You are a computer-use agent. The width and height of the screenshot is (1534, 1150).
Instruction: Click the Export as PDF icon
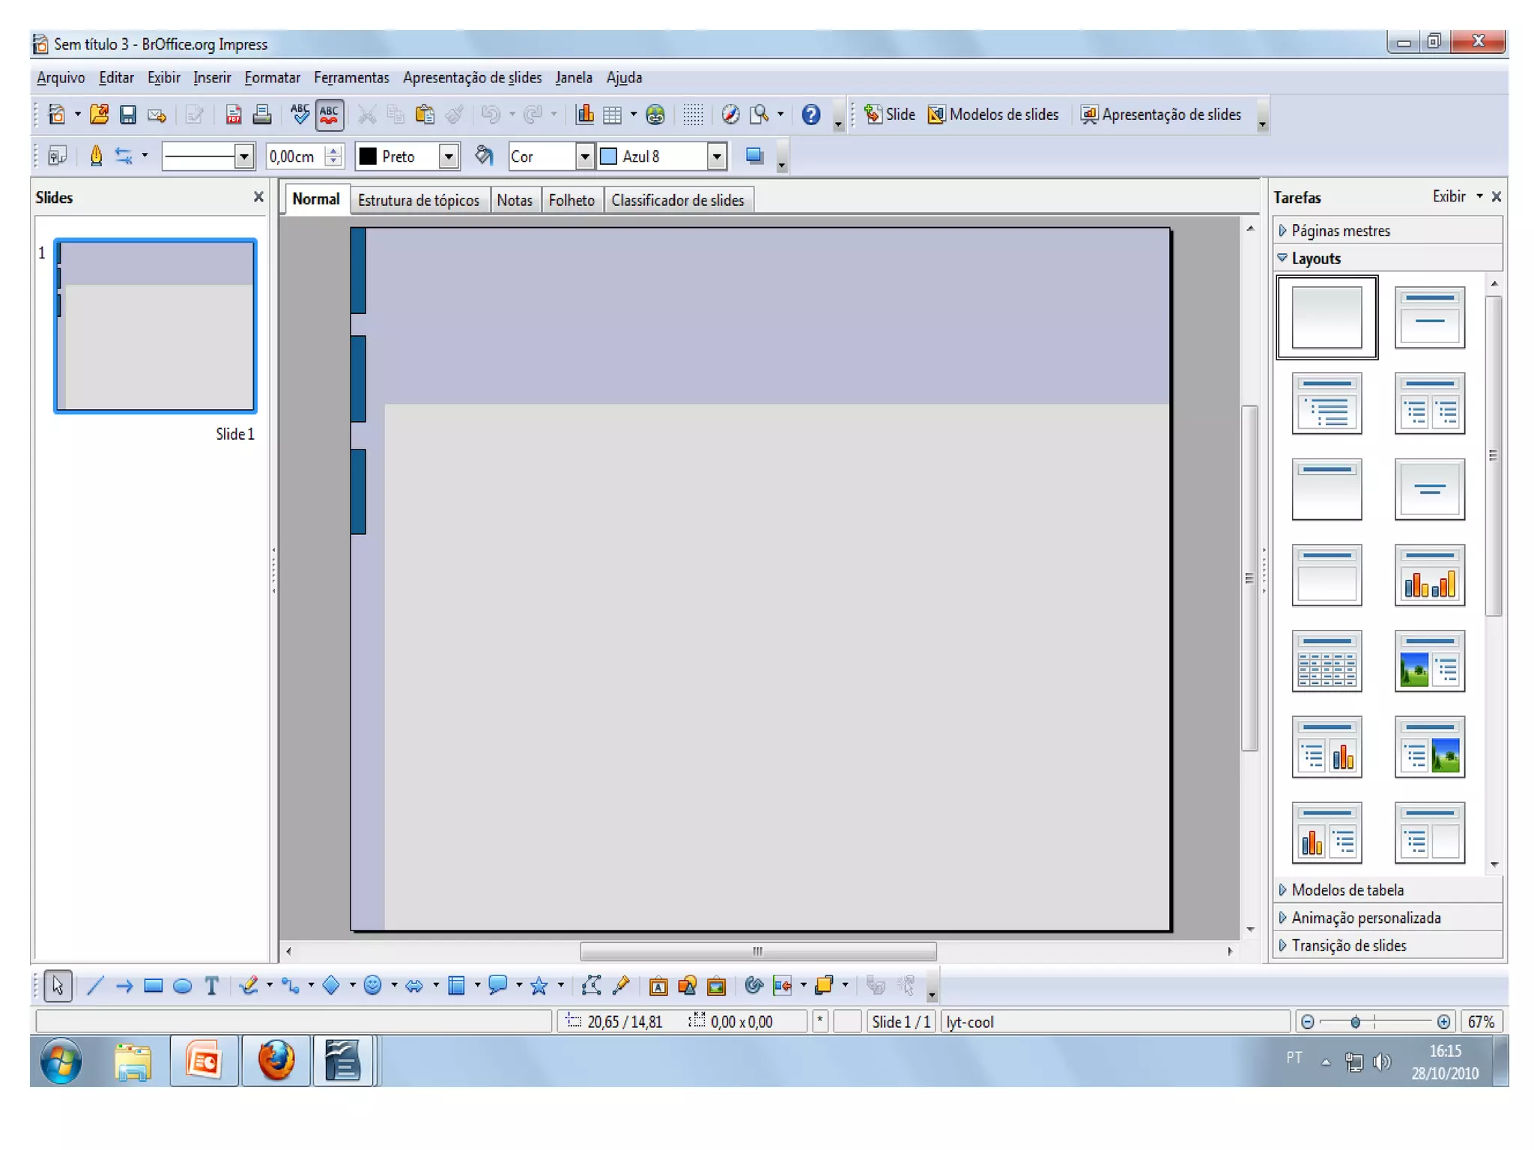tap(233, 115)
